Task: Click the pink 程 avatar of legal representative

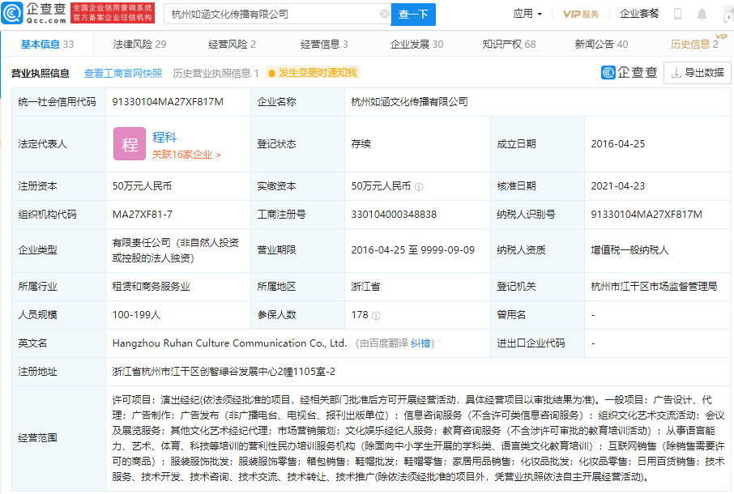Action: coord(129,144)
